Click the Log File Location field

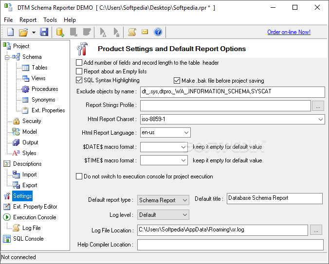[x=222, y=230]
